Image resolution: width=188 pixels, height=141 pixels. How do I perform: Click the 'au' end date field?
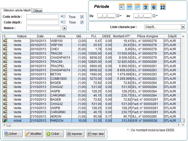coord(143,16)
